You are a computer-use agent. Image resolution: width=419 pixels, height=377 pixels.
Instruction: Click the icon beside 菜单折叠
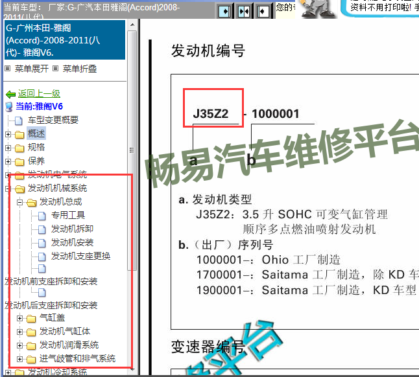pos(55,69)
